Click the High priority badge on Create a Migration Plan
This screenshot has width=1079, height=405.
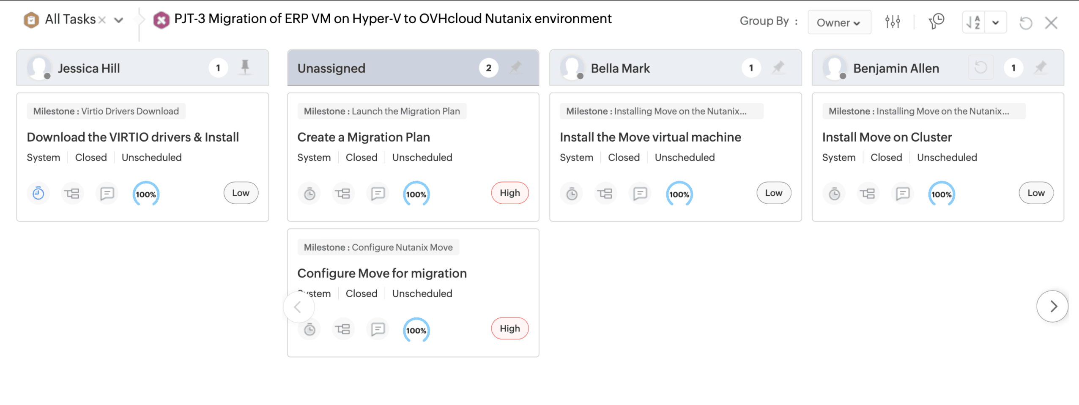[x=509, y=193]
